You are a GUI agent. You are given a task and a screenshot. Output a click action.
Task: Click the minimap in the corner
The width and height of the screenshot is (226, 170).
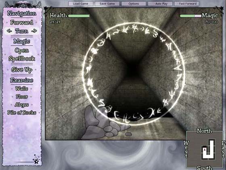click(205, 149)
